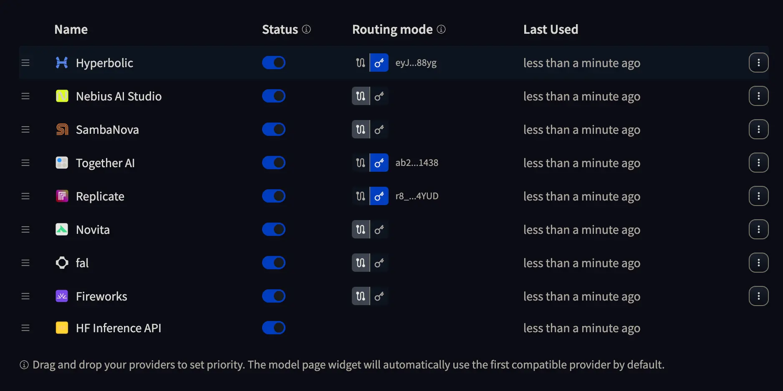Screen dimensions: 783x391
Task: Open the options menu for Hyperbolic
Action: (759, 63)
